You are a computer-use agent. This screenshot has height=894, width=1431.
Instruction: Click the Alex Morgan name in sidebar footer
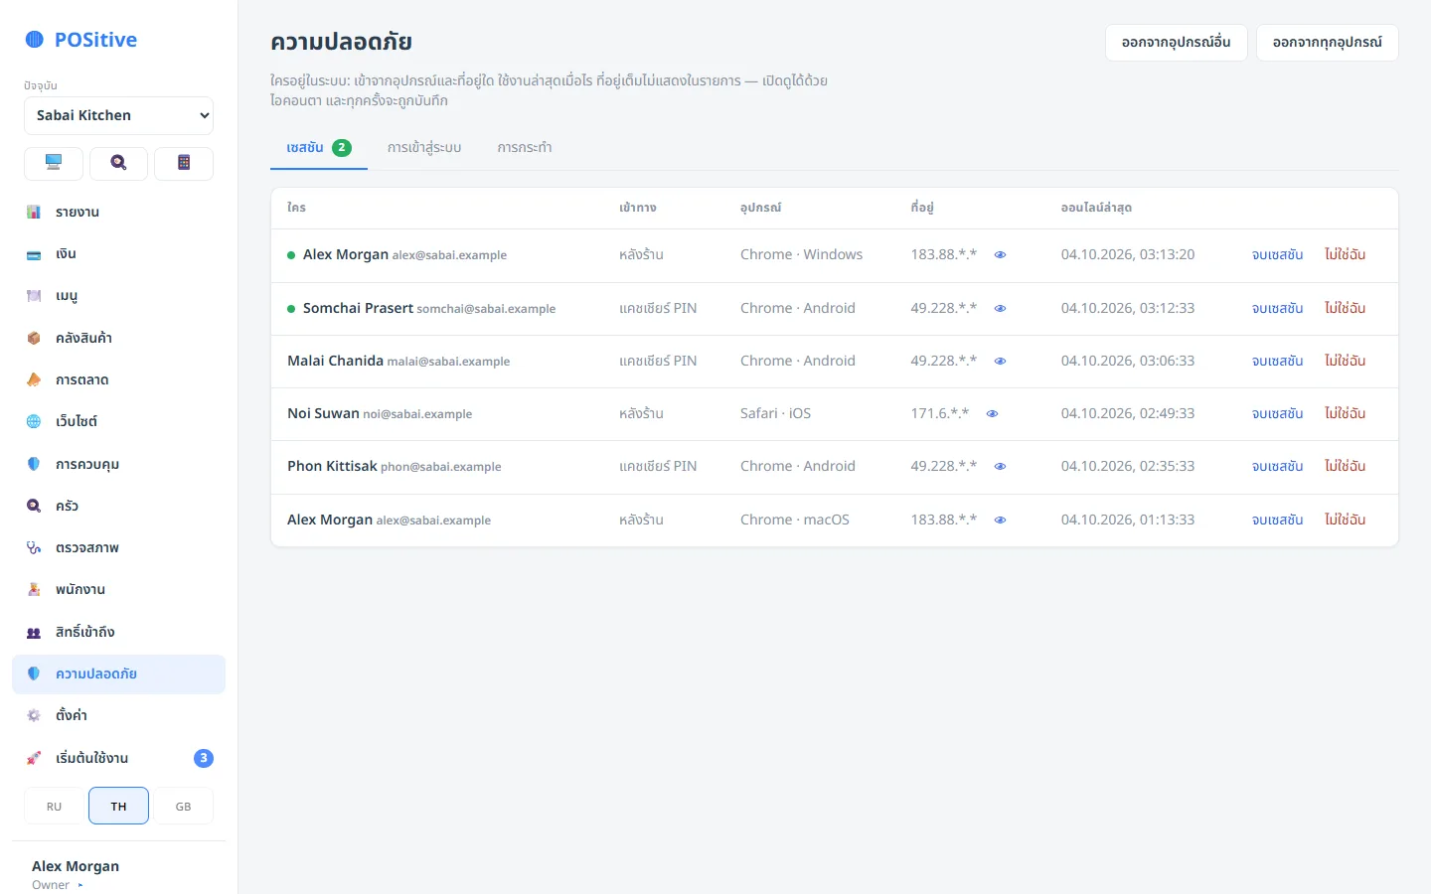[x=76, y=866]
